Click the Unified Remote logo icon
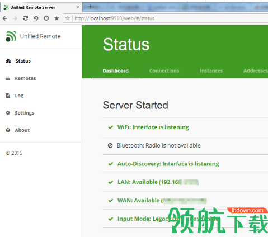Screen dimensions: 268x237 pyautogui.click(x=11, y=36)
